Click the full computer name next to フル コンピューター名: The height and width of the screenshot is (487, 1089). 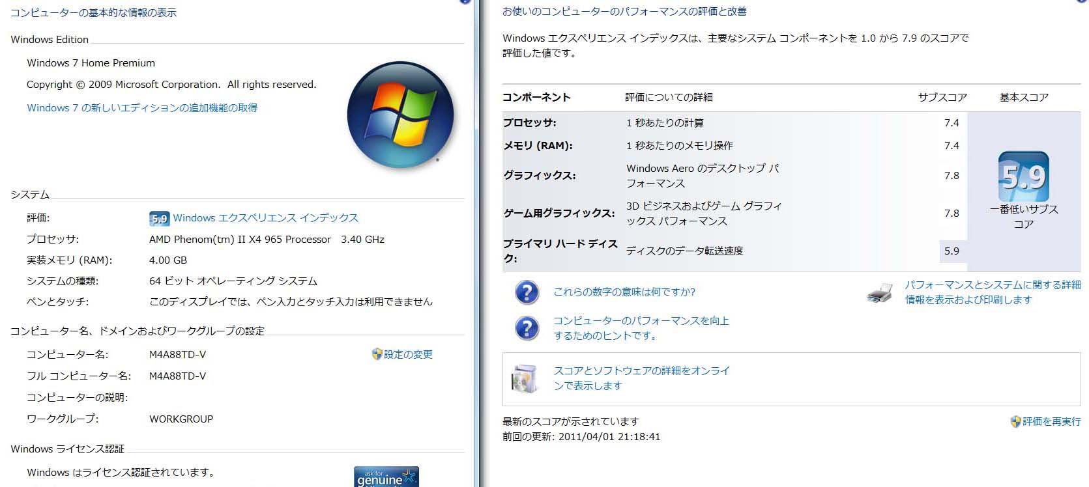pyautogui.click(x=177, y=376)
